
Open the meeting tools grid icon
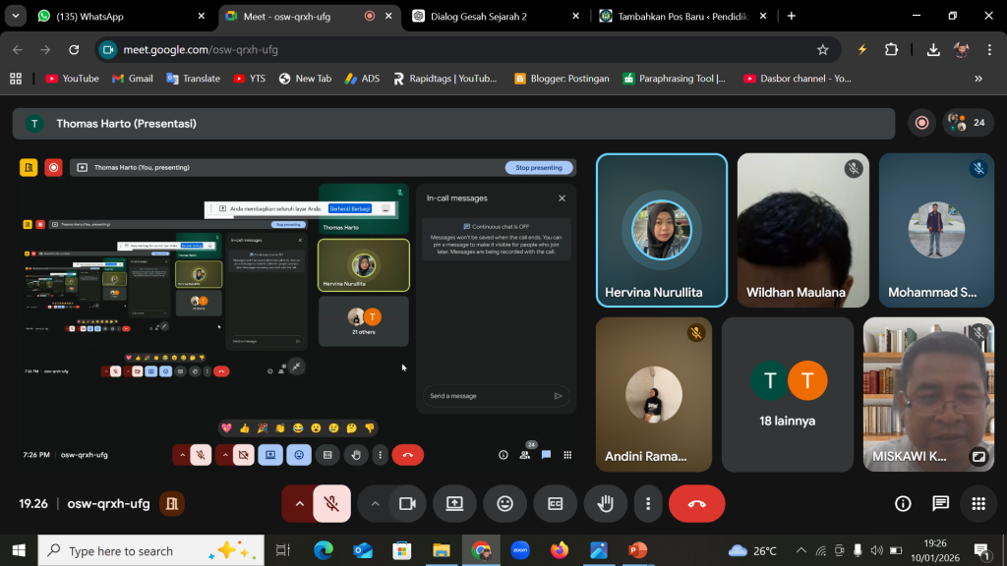(x=977, y=504)
